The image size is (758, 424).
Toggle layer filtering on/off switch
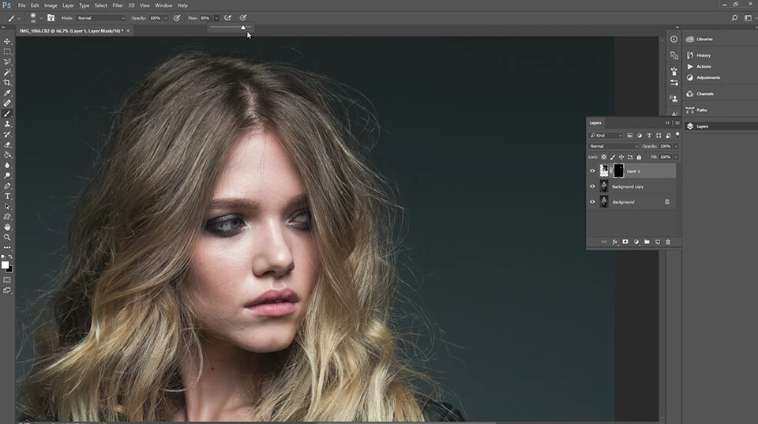click(677, 135)
